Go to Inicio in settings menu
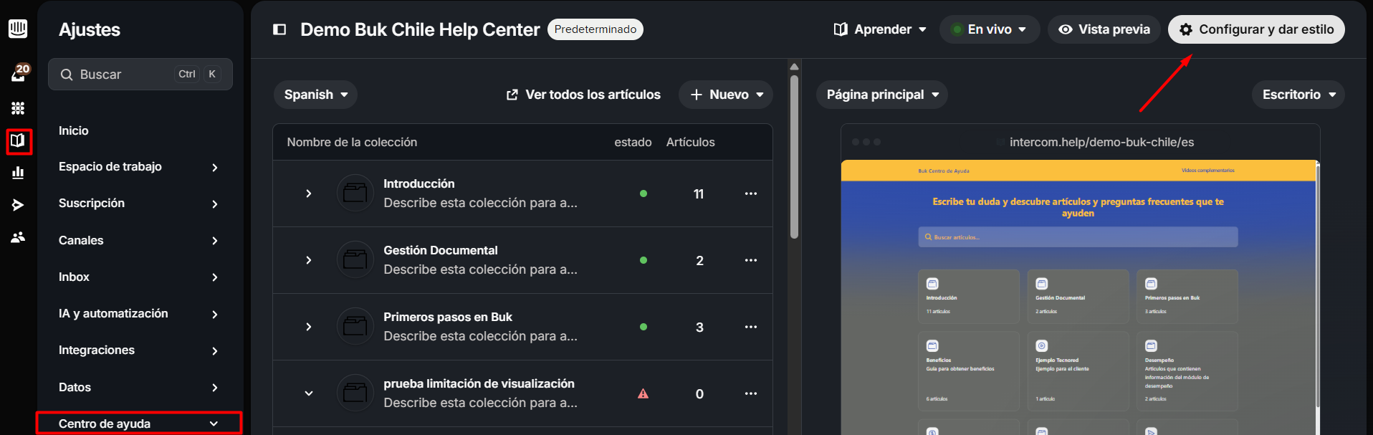Viewport: 1373px width, 435px height. (x=74, y=130)
